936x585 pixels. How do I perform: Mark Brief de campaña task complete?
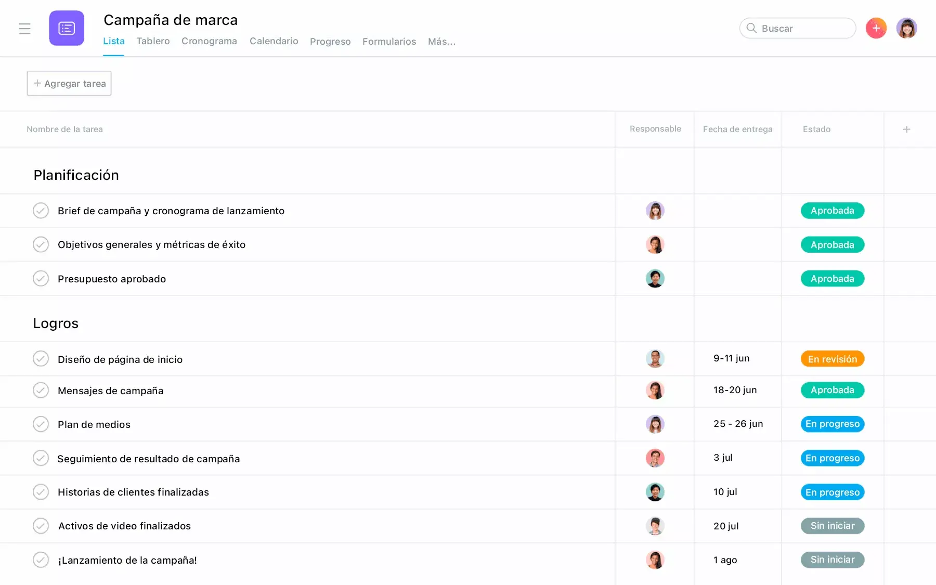(41, 211)
